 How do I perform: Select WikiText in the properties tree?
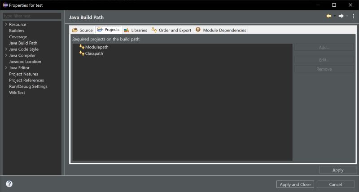click(x=17, y=93)
